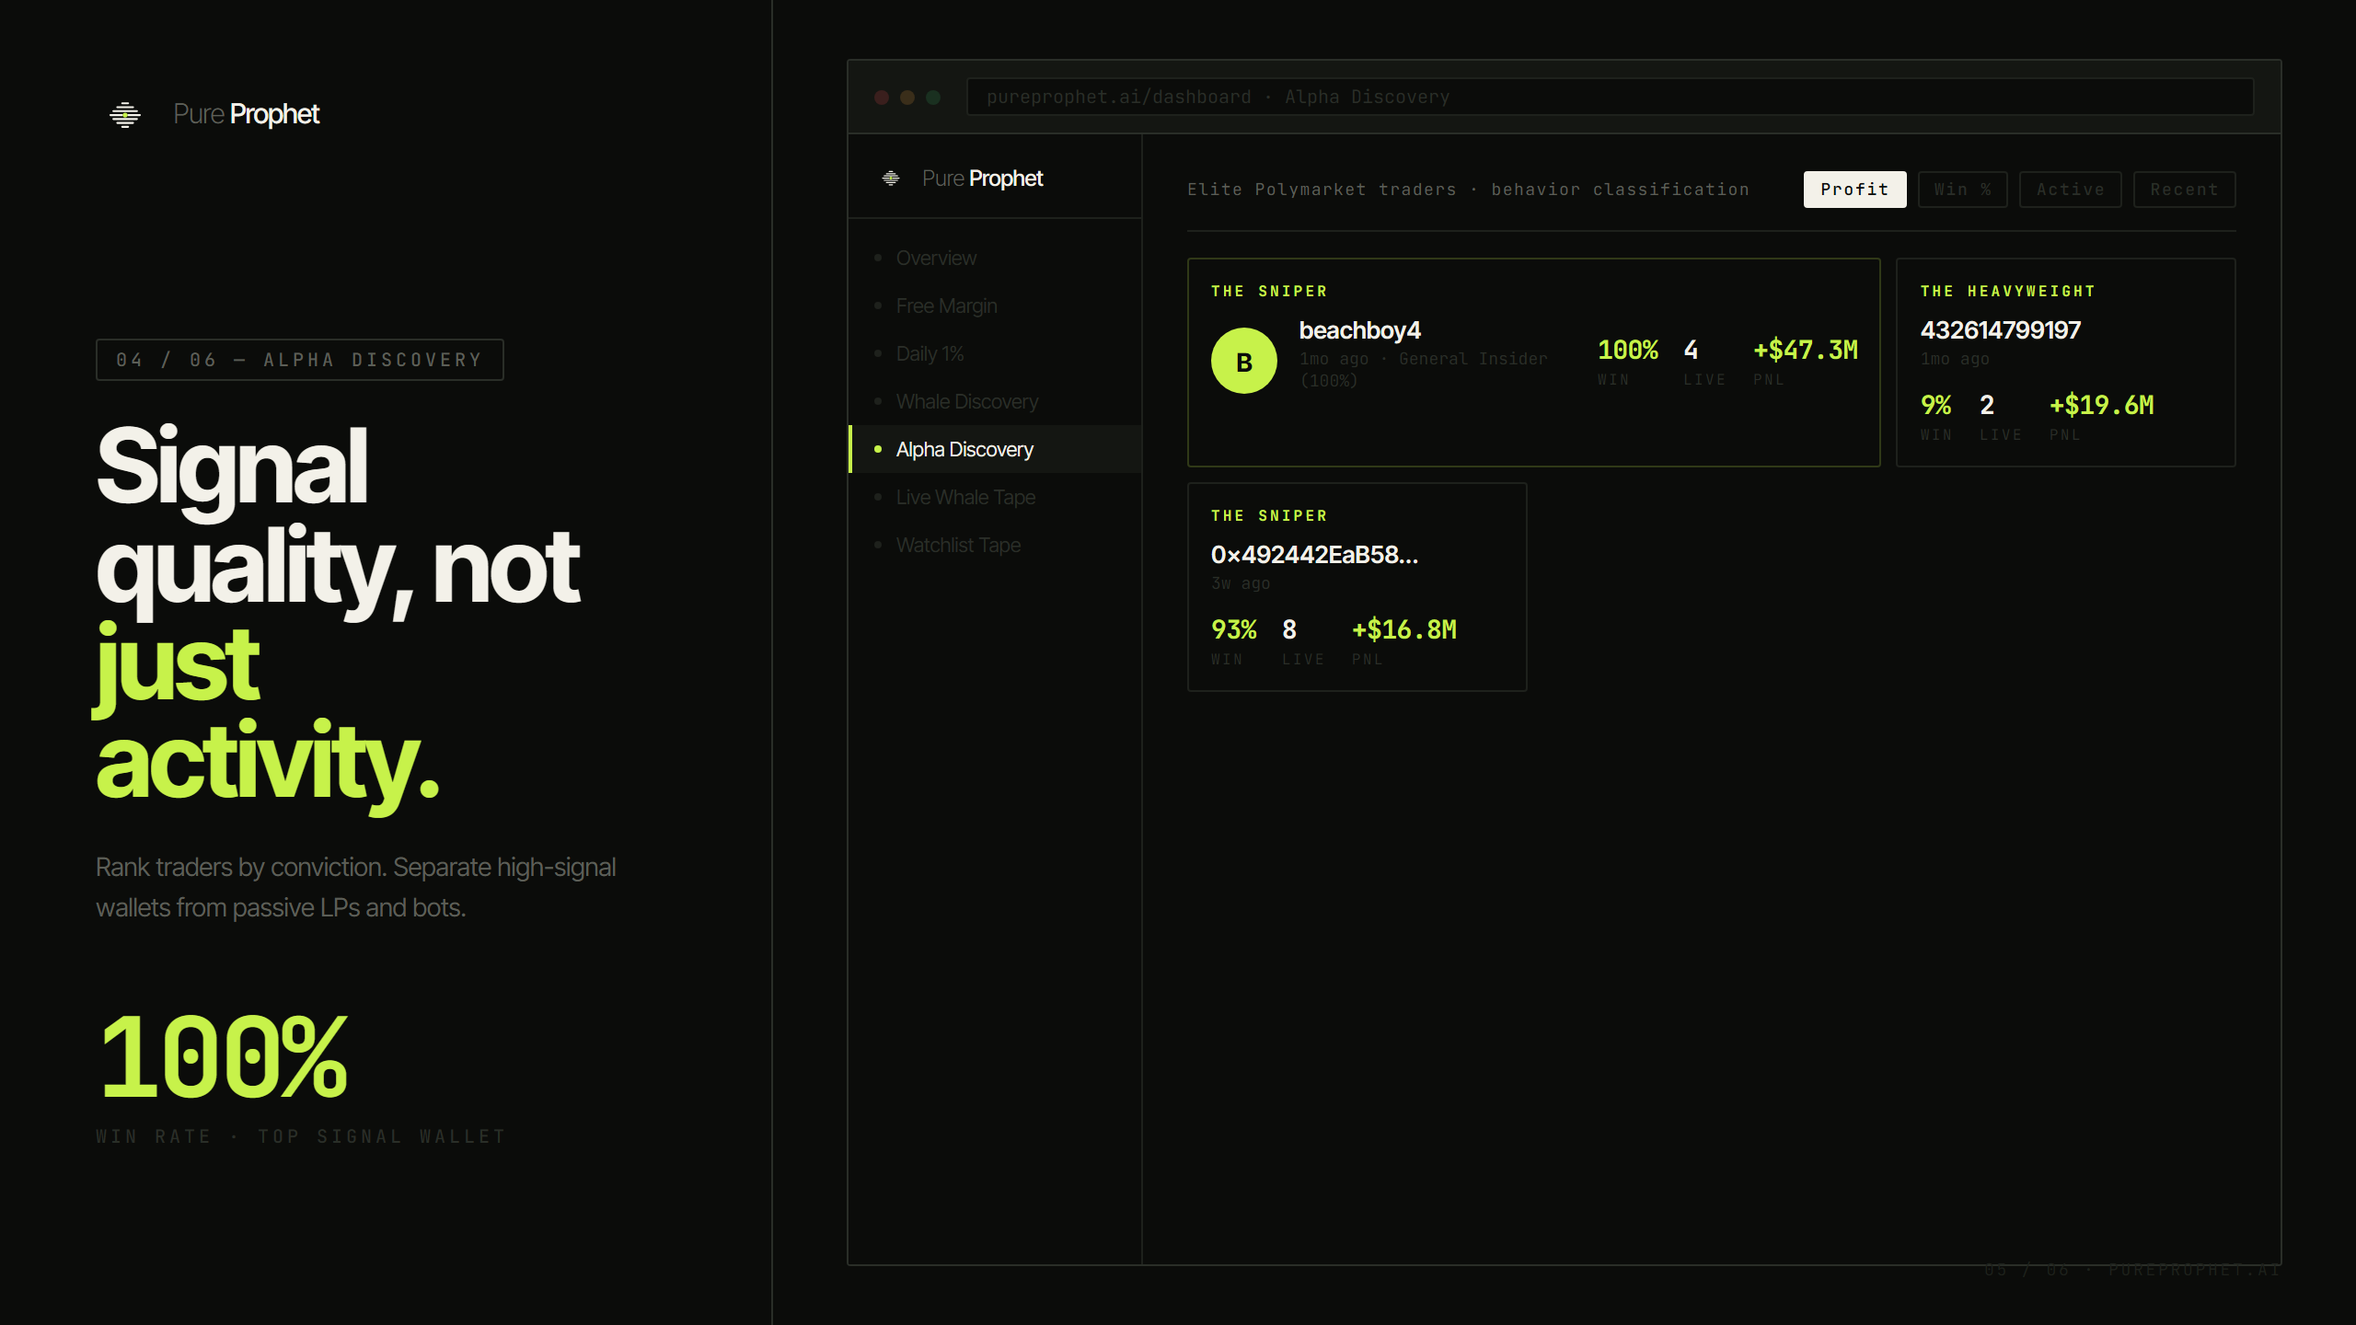Select the Profit sort filter

[x=1854, y=190]
